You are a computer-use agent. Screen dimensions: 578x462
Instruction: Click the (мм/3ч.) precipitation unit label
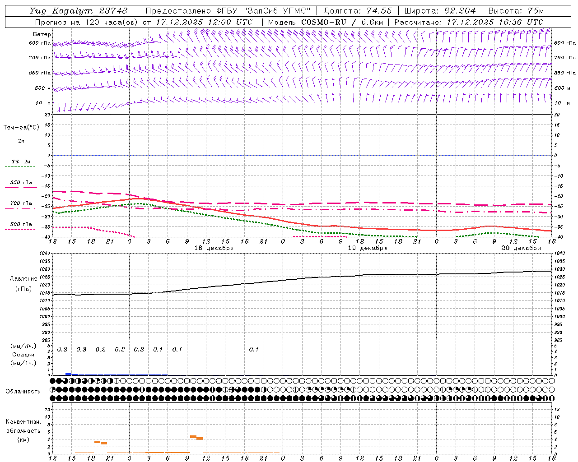point(23,346)
